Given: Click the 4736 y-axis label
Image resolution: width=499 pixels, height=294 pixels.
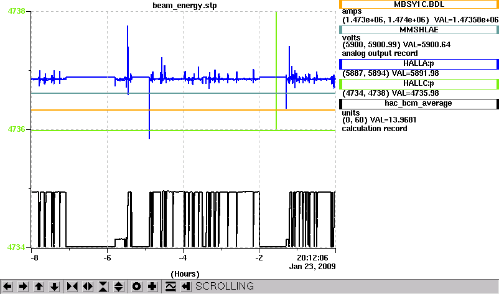Looking at the screenshot, I should [x=16, y=129].
